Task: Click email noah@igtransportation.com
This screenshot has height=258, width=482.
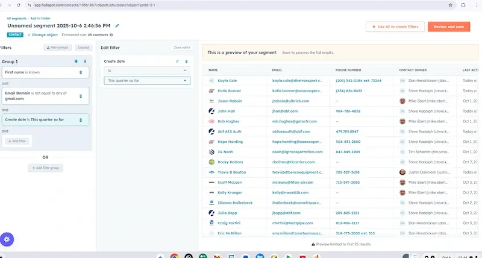Action: point(298,152)
